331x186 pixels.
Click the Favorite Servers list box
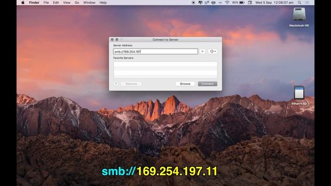(x=165, y=70)
